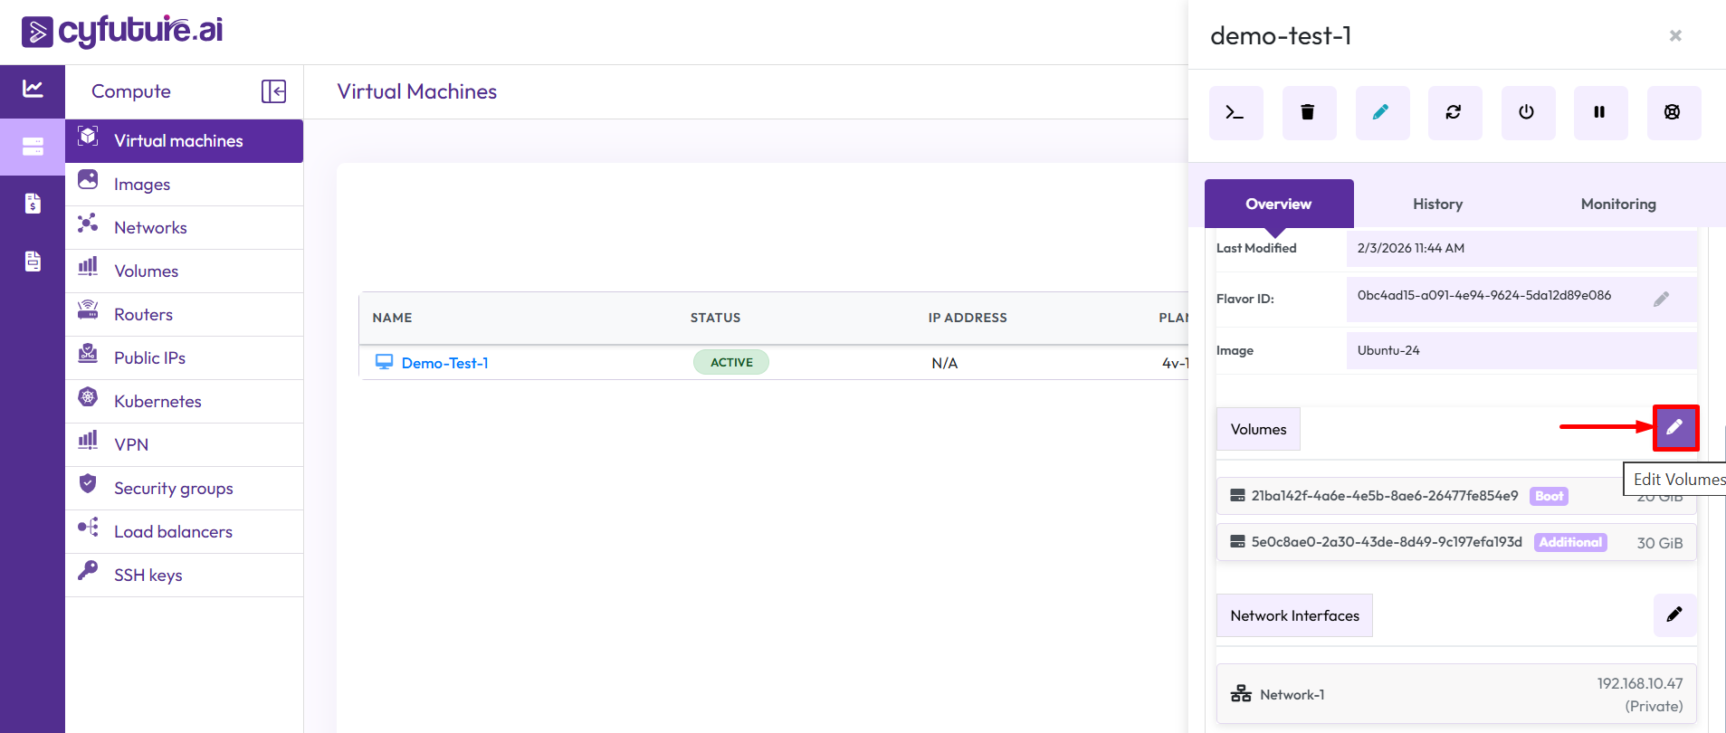Open the Monitoring tab

(1617, 205)
